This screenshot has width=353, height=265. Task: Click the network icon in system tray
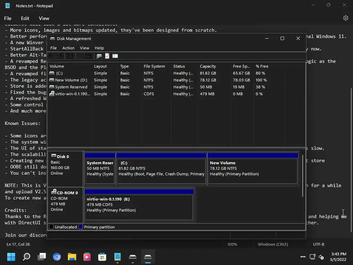coord(312,257)
